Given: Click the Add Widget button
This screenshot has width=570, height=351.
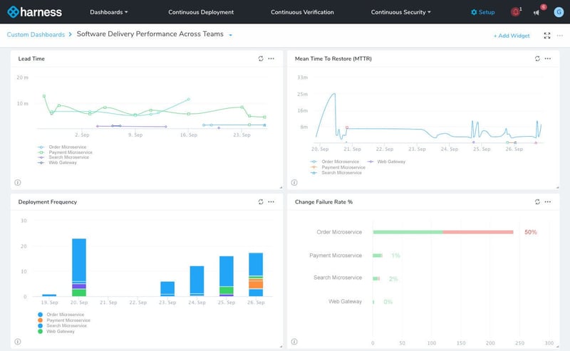Looking at the screenshot, I should (512, 36).
